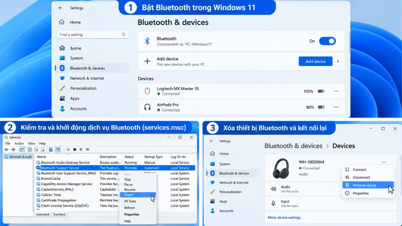Select Connect from device menu
402x226 pixels.
coord(368,169)
